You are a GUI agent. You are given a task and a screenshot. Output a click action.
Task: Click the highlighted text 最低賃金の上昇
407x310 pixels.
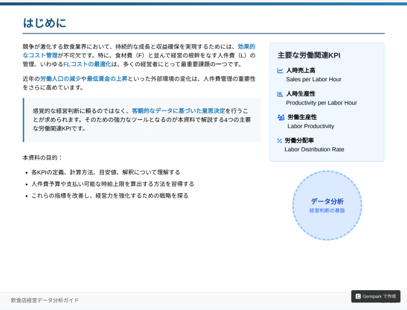pyautogui.click(x=107, y=79)
